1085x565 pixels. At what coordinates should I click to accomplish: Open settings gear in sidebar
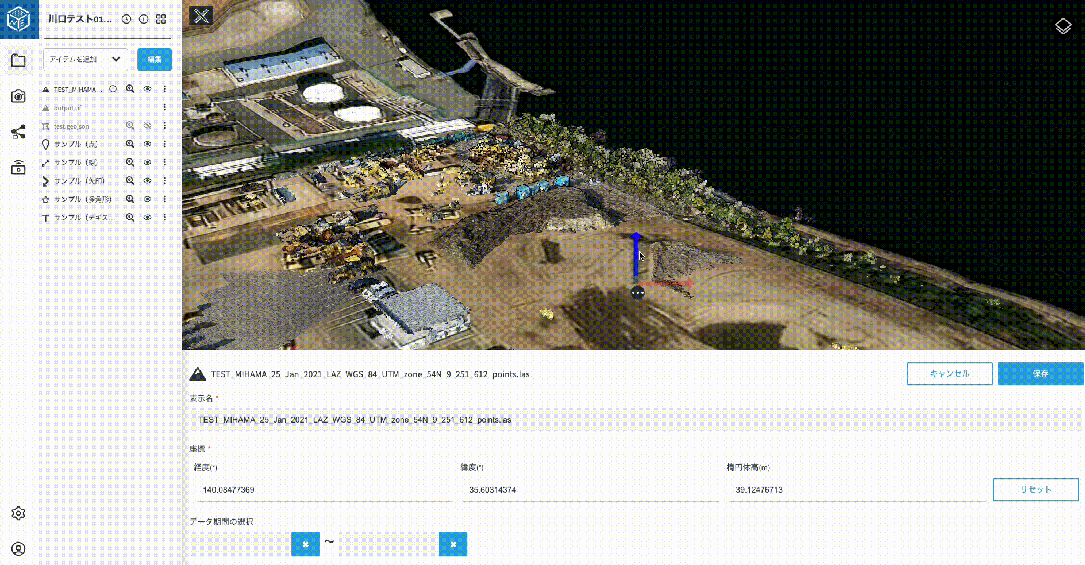coord(18,513)
